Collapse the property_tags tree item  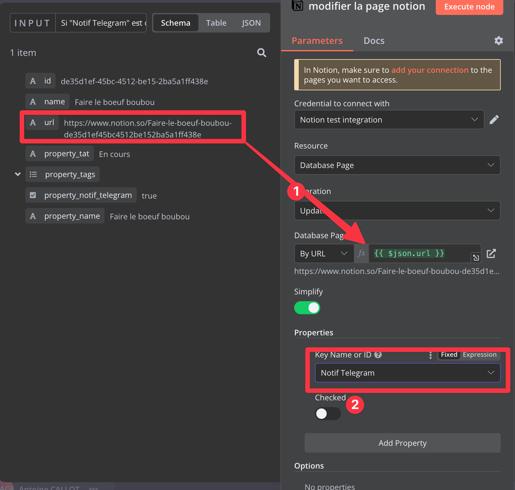coord(18,174)
